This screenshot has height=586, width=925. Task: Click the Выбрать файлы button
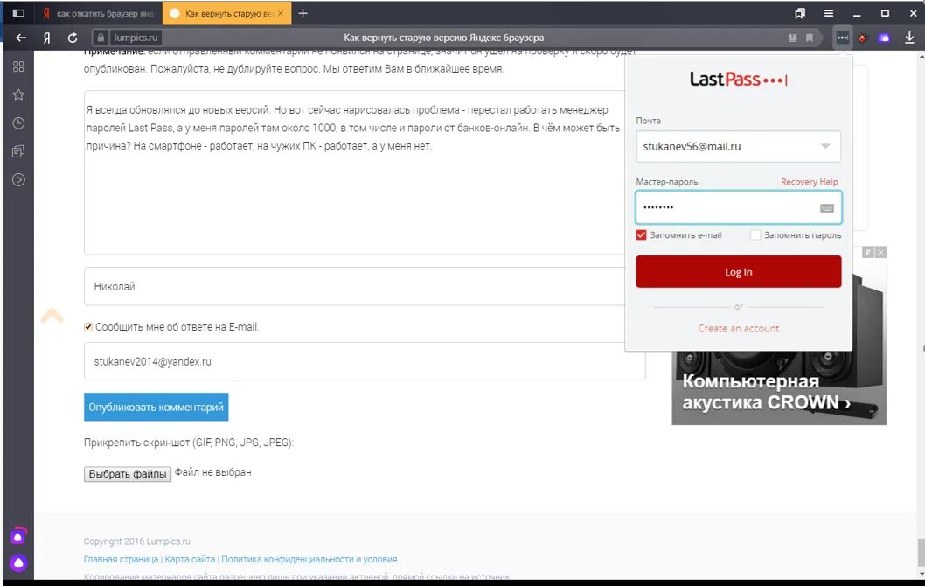click(128, 474)
